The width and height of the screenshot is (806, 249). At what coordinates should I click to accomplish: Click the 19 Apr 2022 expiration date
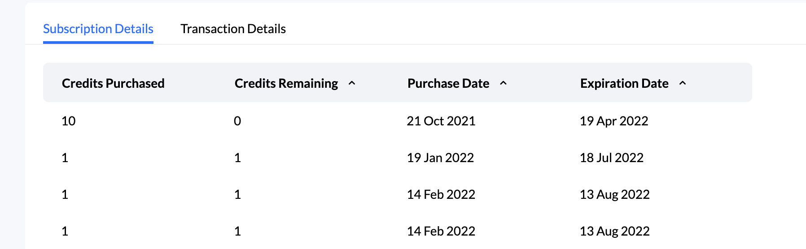[614, 121]
